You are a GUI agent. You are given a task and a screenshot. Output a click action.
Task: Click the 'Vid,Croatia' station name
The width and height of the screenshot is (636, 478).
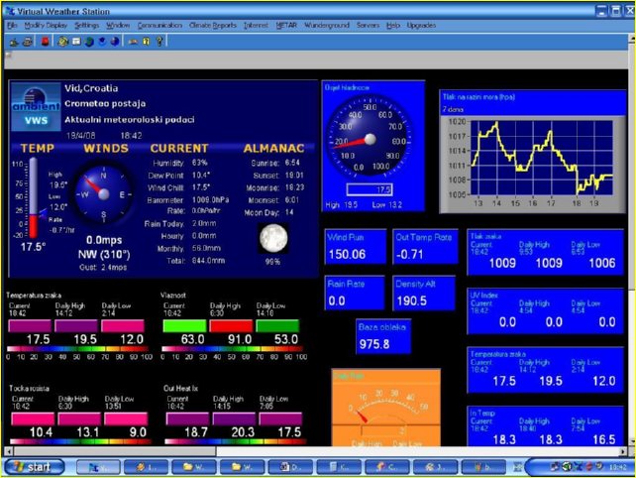pos(91,88)
